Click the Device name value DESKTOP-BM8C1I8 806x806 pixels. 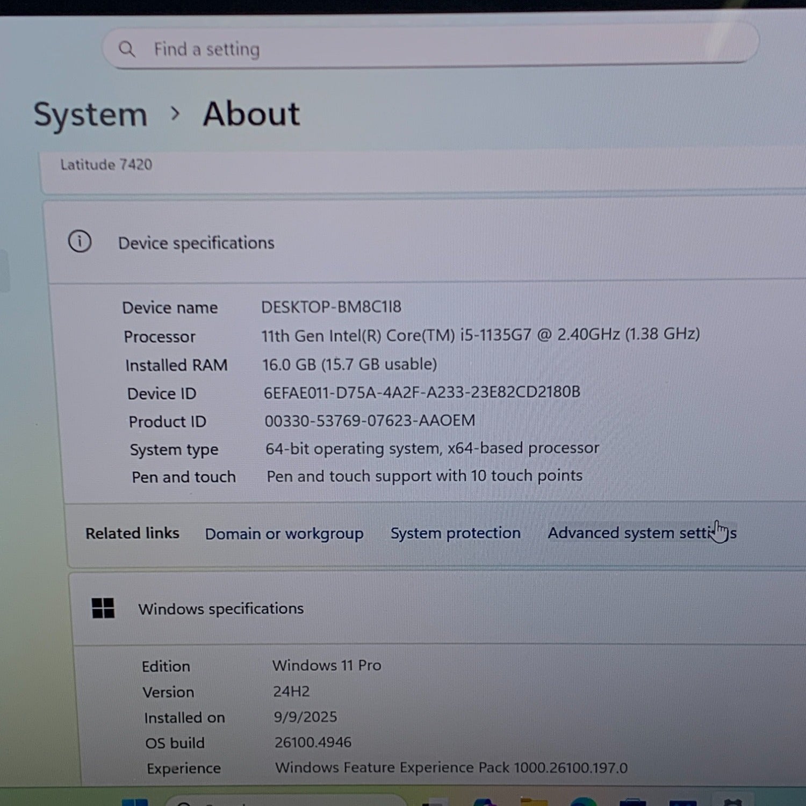click(x=331, y=307)
